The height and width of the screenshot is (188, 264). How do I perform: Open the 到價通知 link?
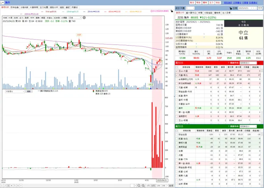253,3
